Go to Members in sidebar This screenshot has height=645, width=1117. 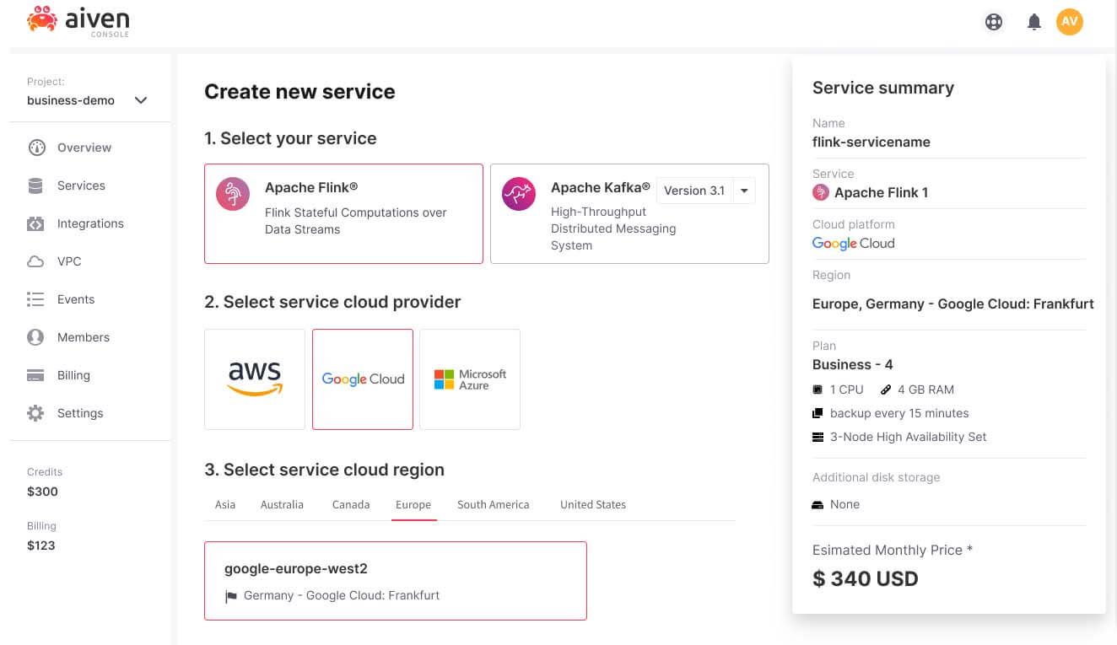tap(84, 337)
